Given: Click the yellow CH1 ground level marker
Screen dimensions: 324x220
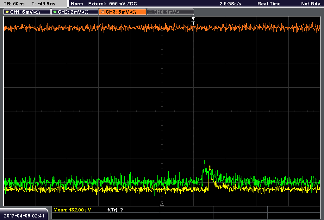Looking at the screenshot, I should click(8, 189).
